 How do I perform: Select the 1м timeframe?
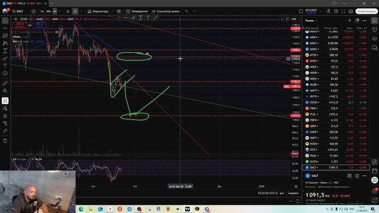click(42, 11)
